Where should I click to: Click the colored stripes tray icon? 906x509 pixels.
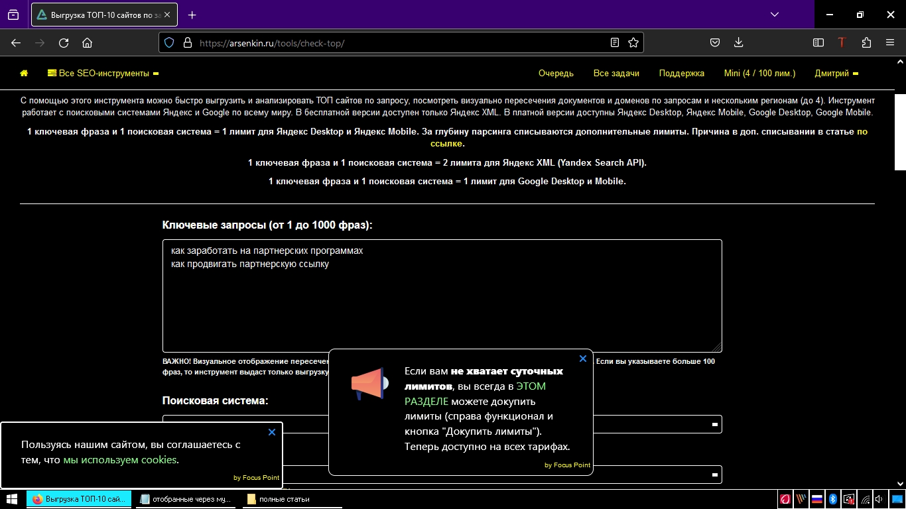[x=801, y=499]
